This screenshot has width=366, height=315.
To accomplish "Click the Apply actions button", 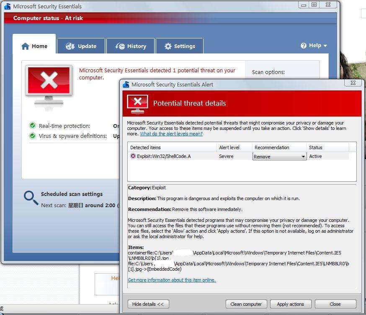I will point(291,304).
